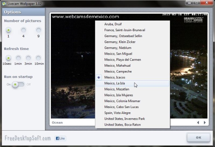Image resolution: width=215 pixels, height=147 pixels.
Task: Select Mexico, Cabo San Lucas entry
Action: pyautogui.click(x=133, y=107)
